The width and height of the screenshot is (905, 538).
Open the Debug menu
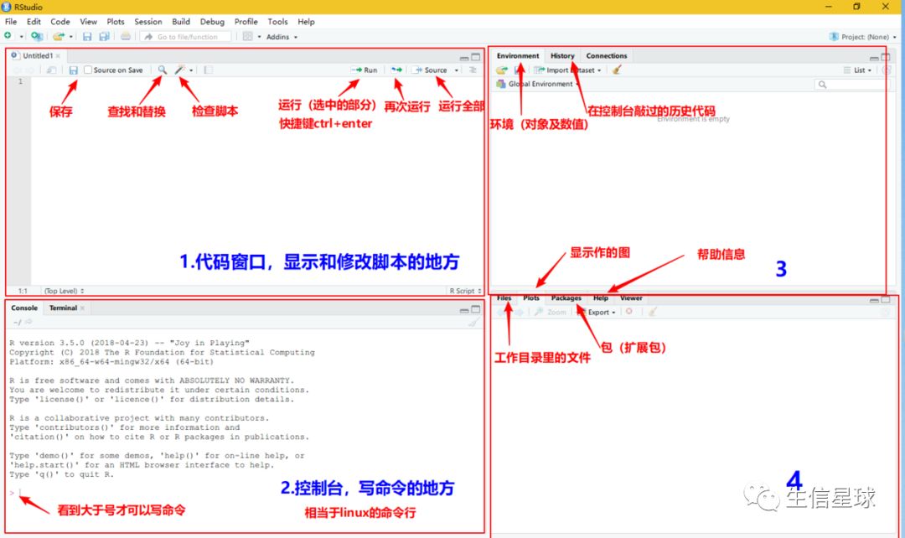(212, 21)
